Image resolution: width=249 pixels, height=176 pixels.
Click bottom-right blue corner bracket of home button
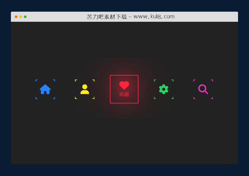point(54,98)
